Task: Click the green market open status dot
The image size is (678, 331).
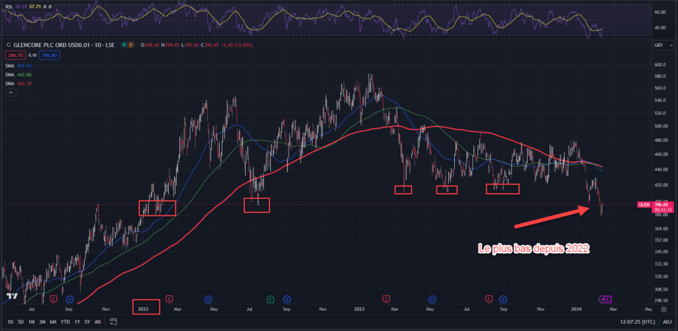Action: click(x=124, y=45)
